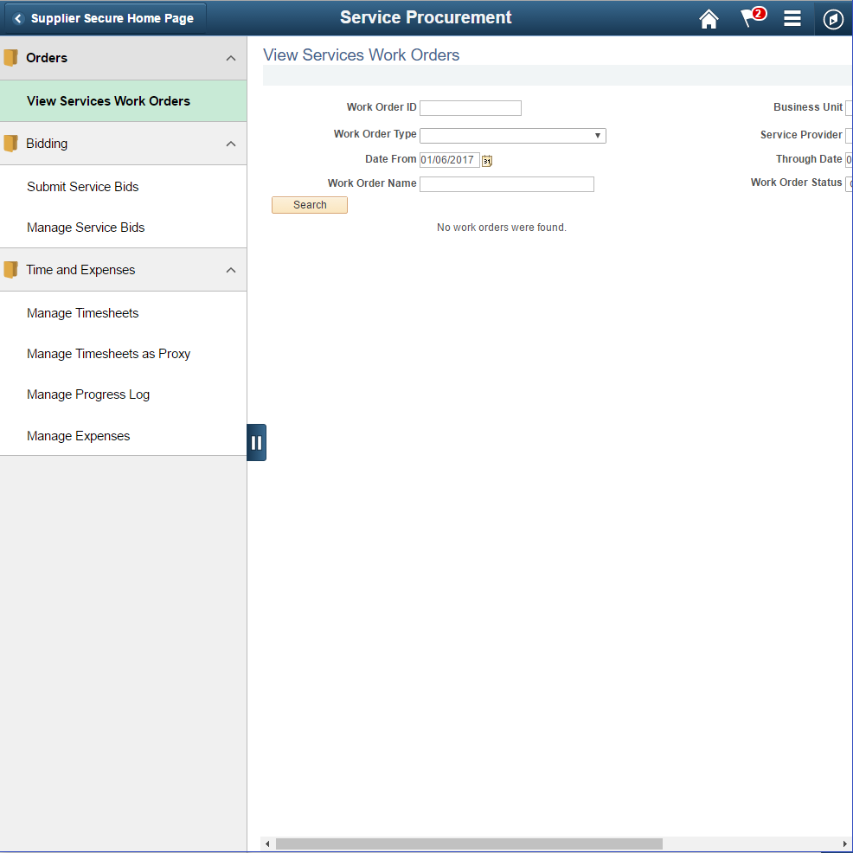Click the Bidding folder icon
Viewport: 853px width, 853px height.
coord(11,144)
